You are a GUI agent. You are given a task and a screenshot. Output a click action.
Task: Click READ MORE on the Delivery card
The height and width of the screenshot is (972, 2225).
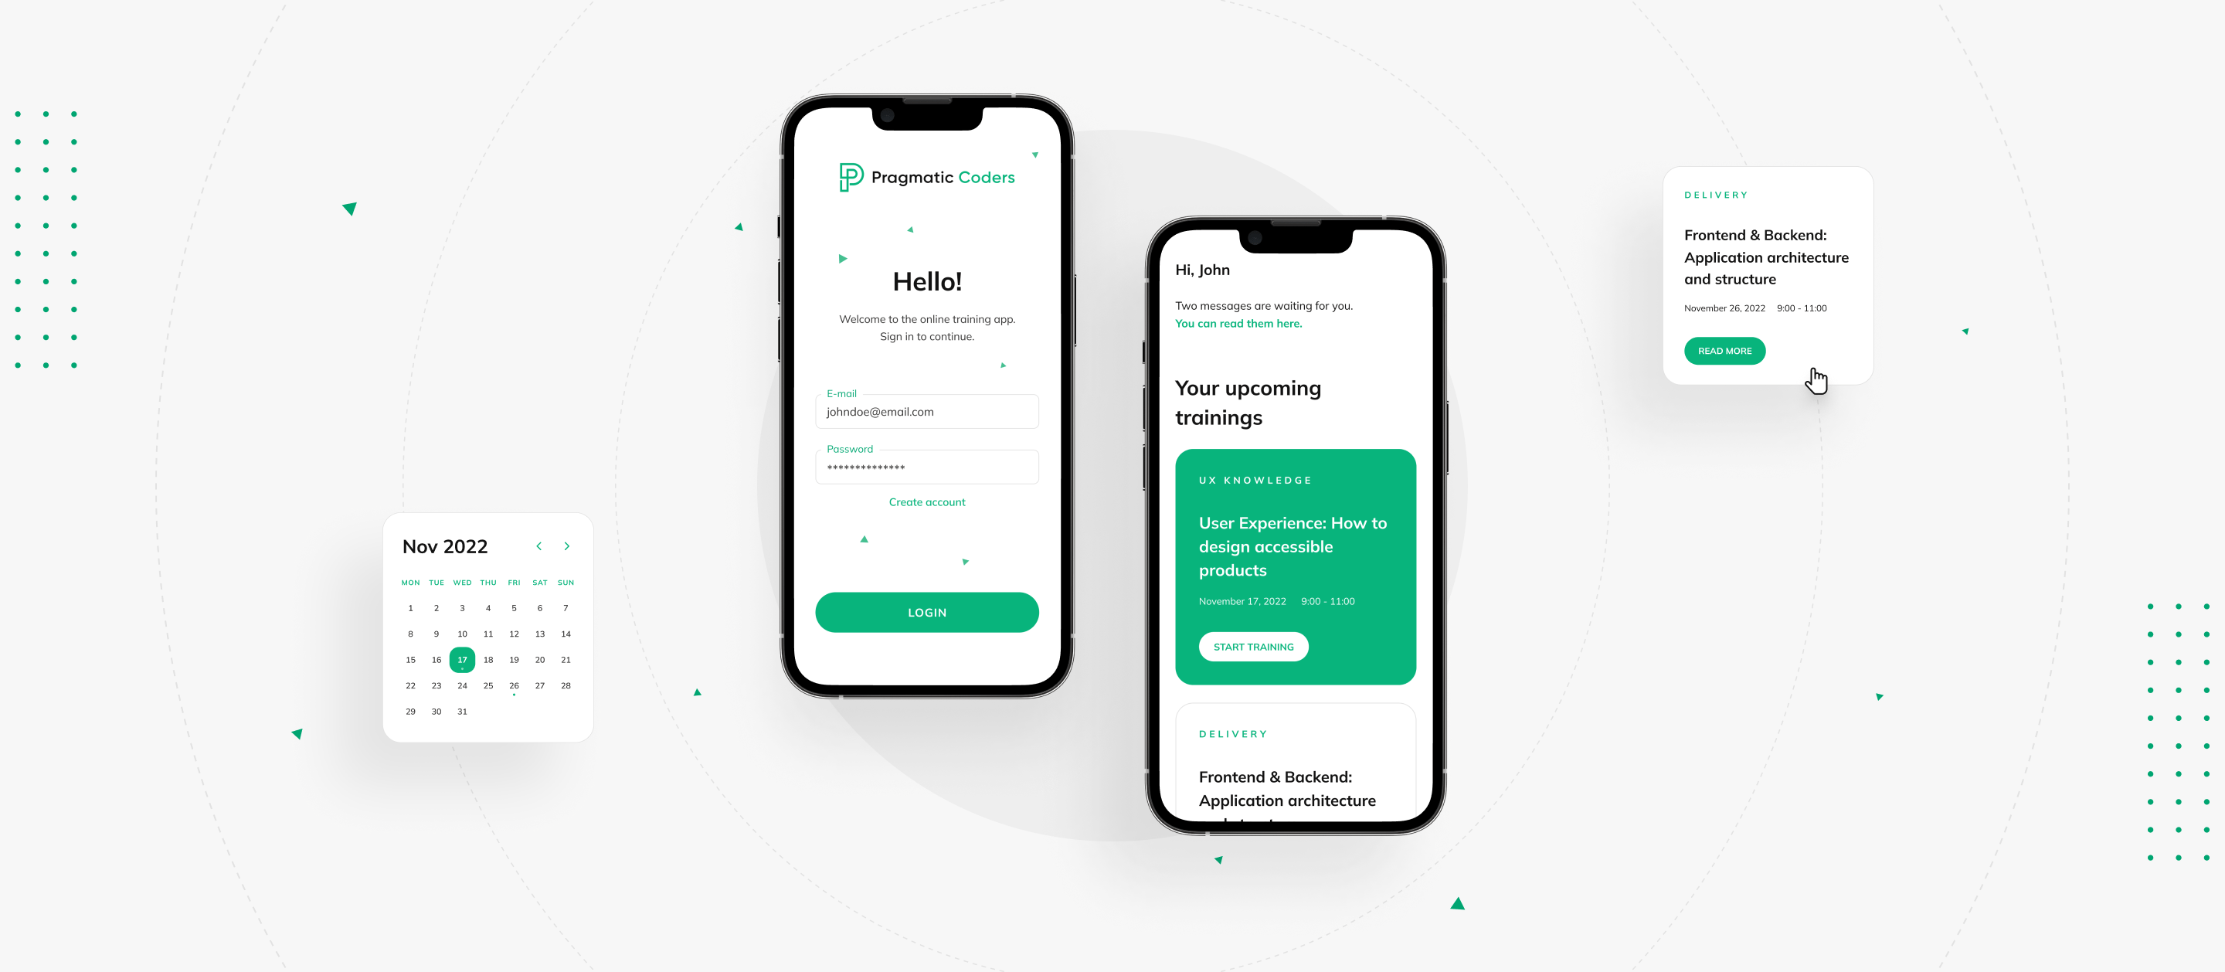[x=1721, y=351]
